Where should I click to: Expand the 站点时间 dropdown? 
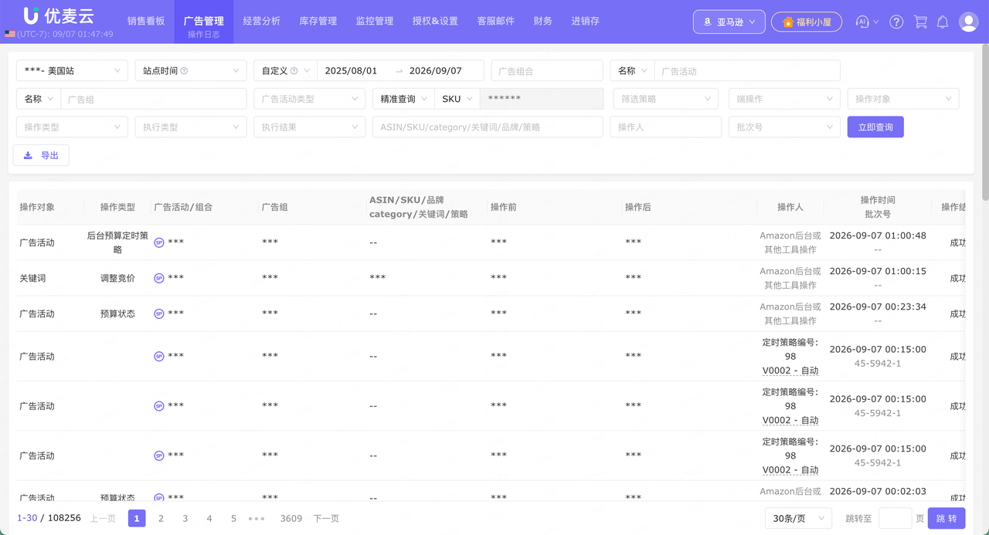[x=191, y=71]
